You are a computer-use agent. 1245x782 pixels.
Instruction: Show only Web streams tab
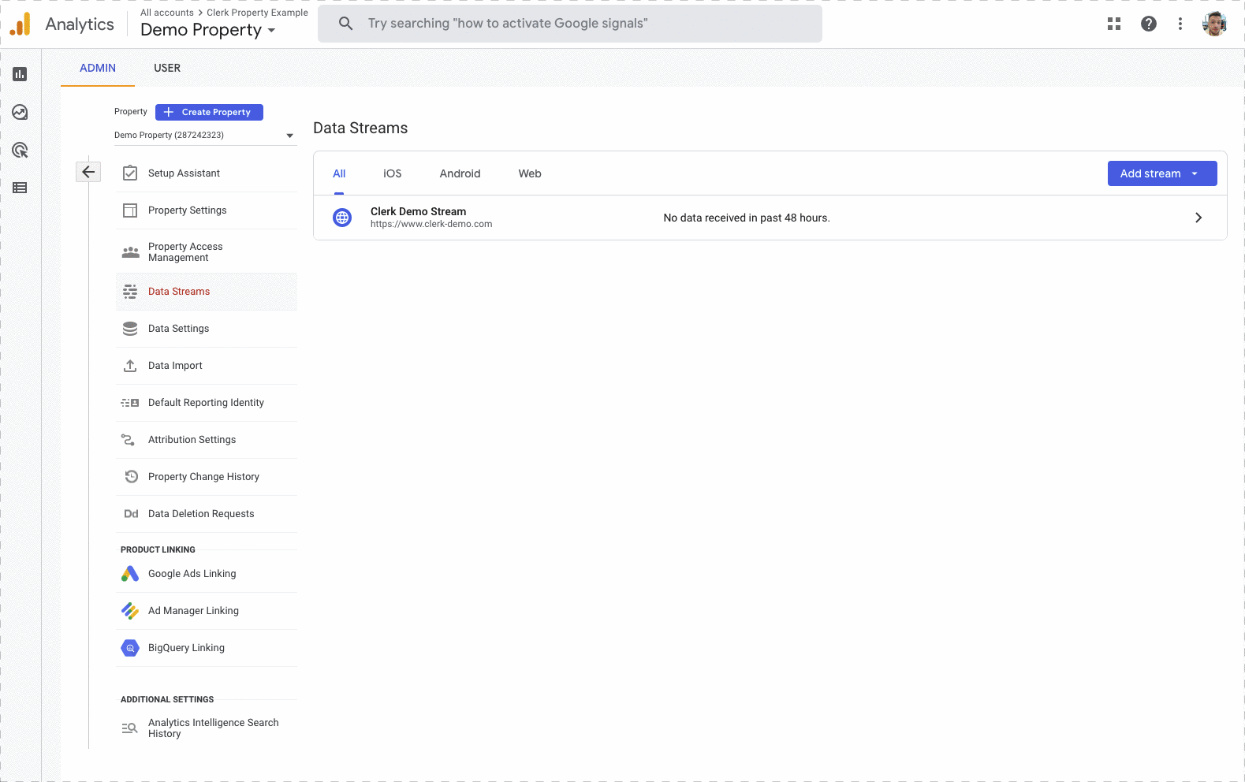[x=529, y=173]
